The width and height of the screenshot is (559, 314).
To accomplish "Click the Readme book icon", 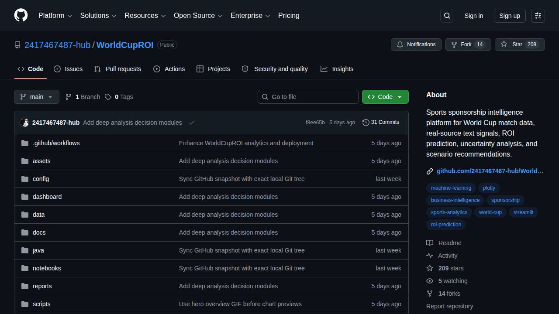I will (x=430, y=243).
